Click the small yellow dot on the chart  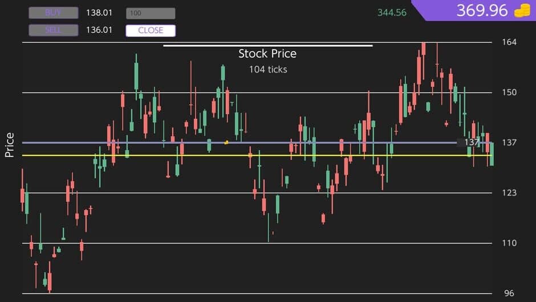(x=226, y=142)
